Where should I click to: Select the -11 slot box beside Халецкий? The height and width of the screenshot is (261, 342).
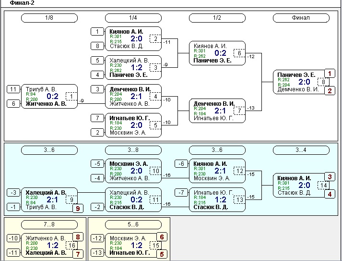13,253
